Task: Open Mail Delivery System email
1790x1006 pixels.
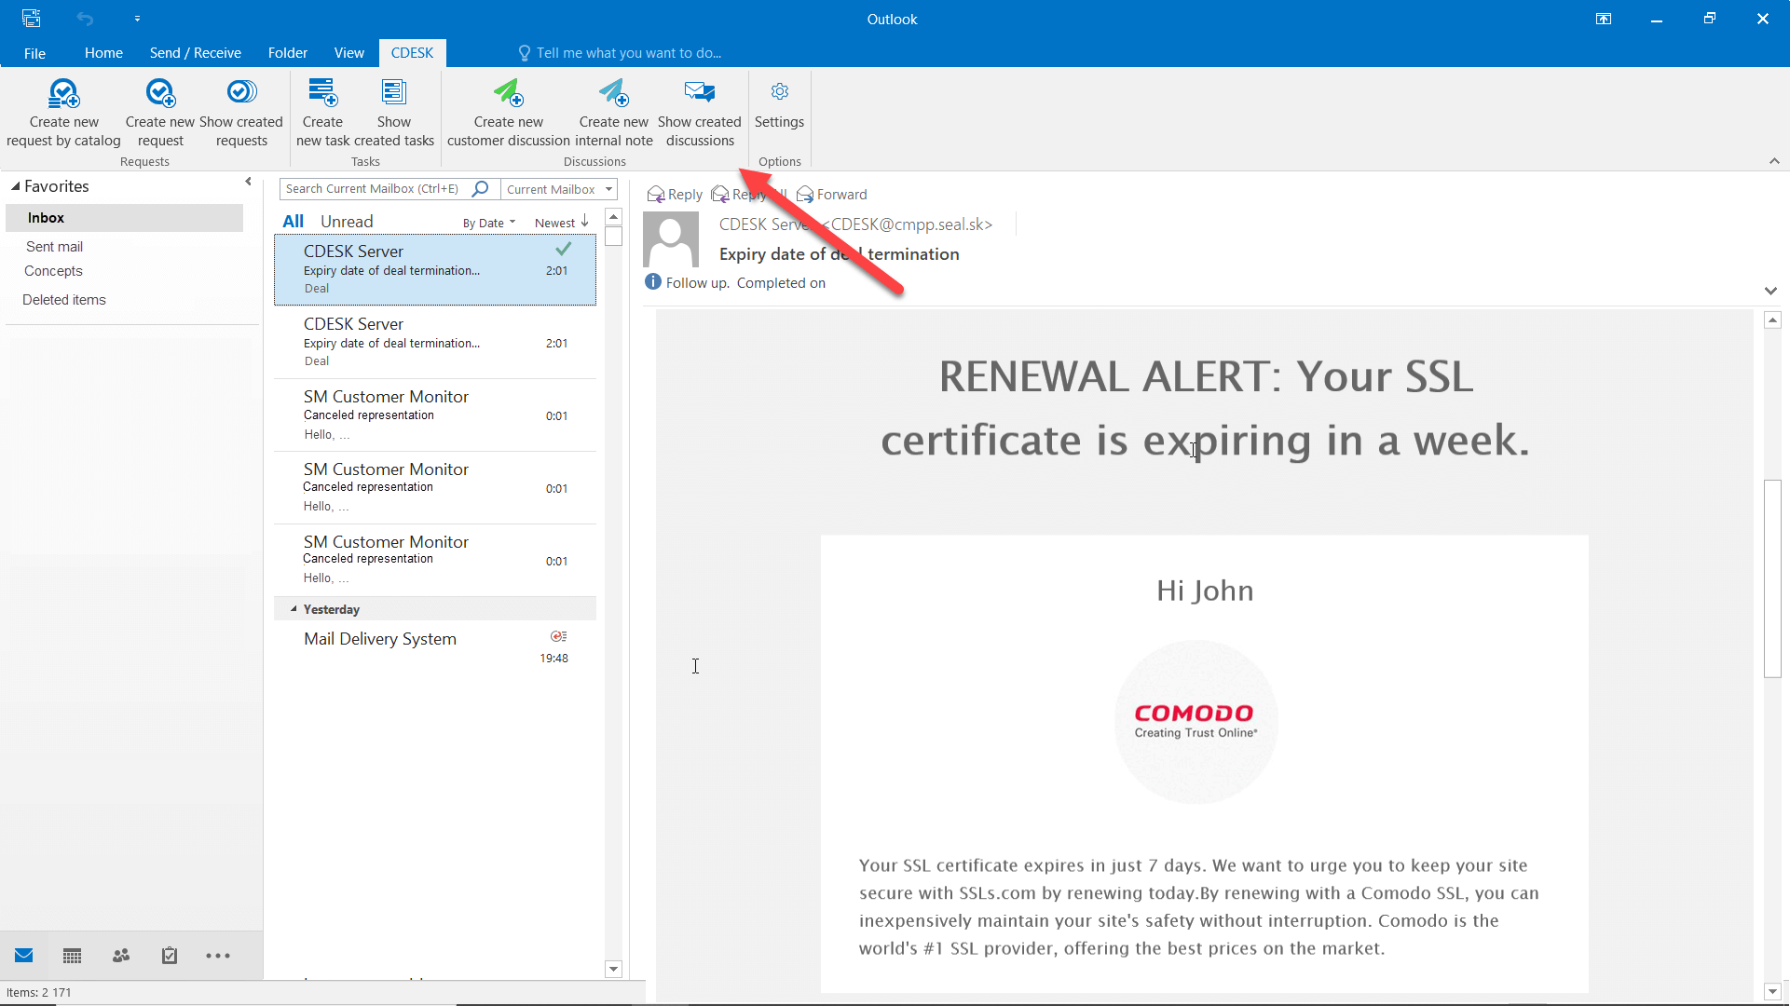Action: click(435, 647)
